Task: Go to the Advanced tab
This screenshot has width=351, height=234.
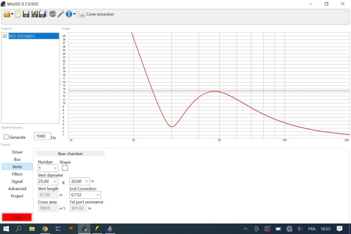Action: (17, 189)
